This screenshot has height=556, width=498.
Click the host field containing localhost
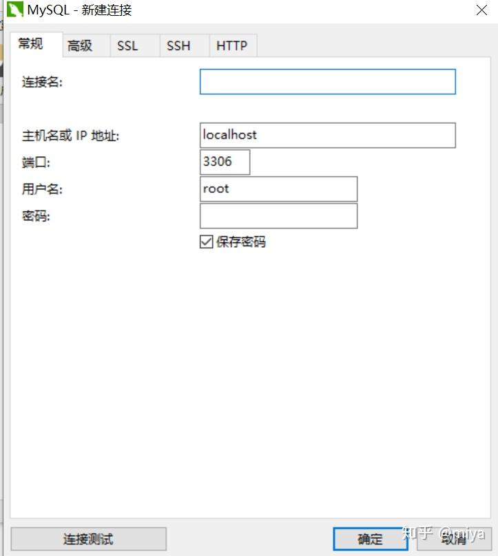(328, 135)
